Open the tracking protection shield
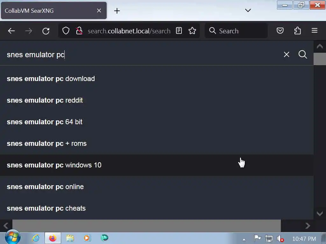326x244 pixels. [x=66, y=31]
